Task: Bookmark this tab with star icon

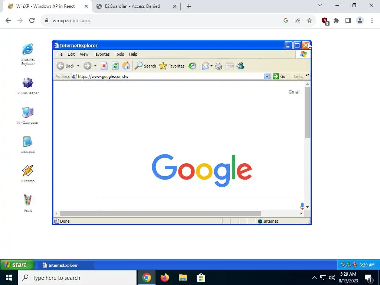Action: (x=309, y=21)
